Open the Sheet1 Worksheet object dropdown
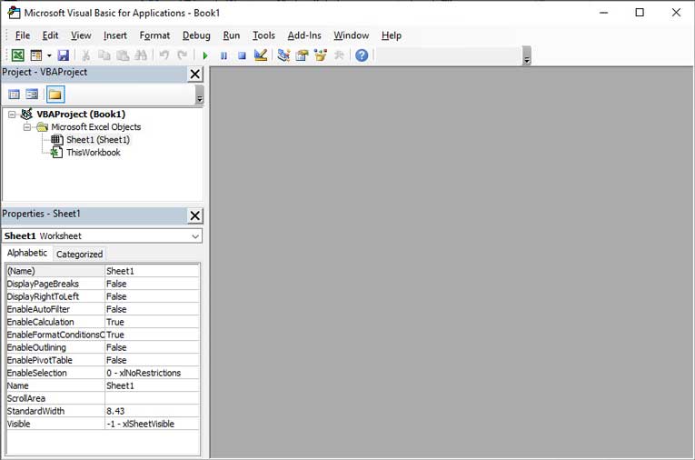The height and width of the screenshot is (460, 695). click(195, 236)
